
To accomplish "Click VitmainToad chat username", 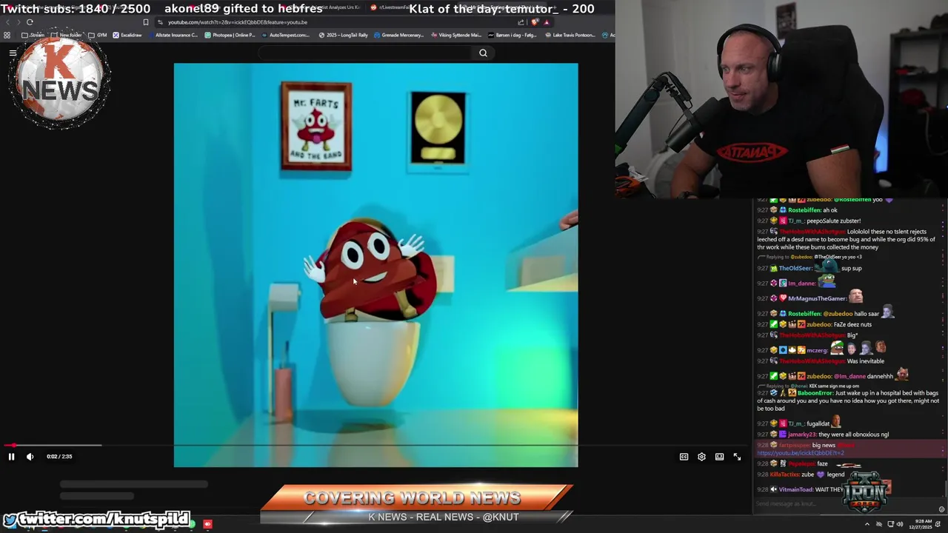I will coord(797,489).
